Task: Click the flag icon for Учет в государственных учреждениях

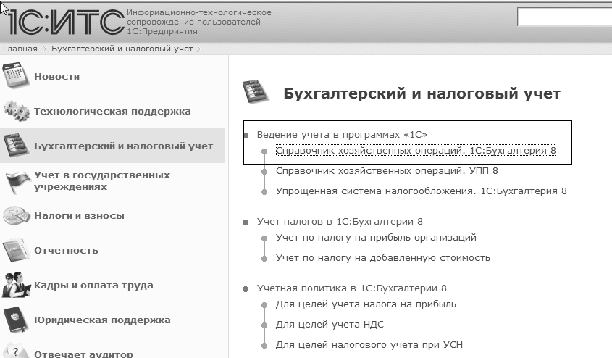Action: 18,182
